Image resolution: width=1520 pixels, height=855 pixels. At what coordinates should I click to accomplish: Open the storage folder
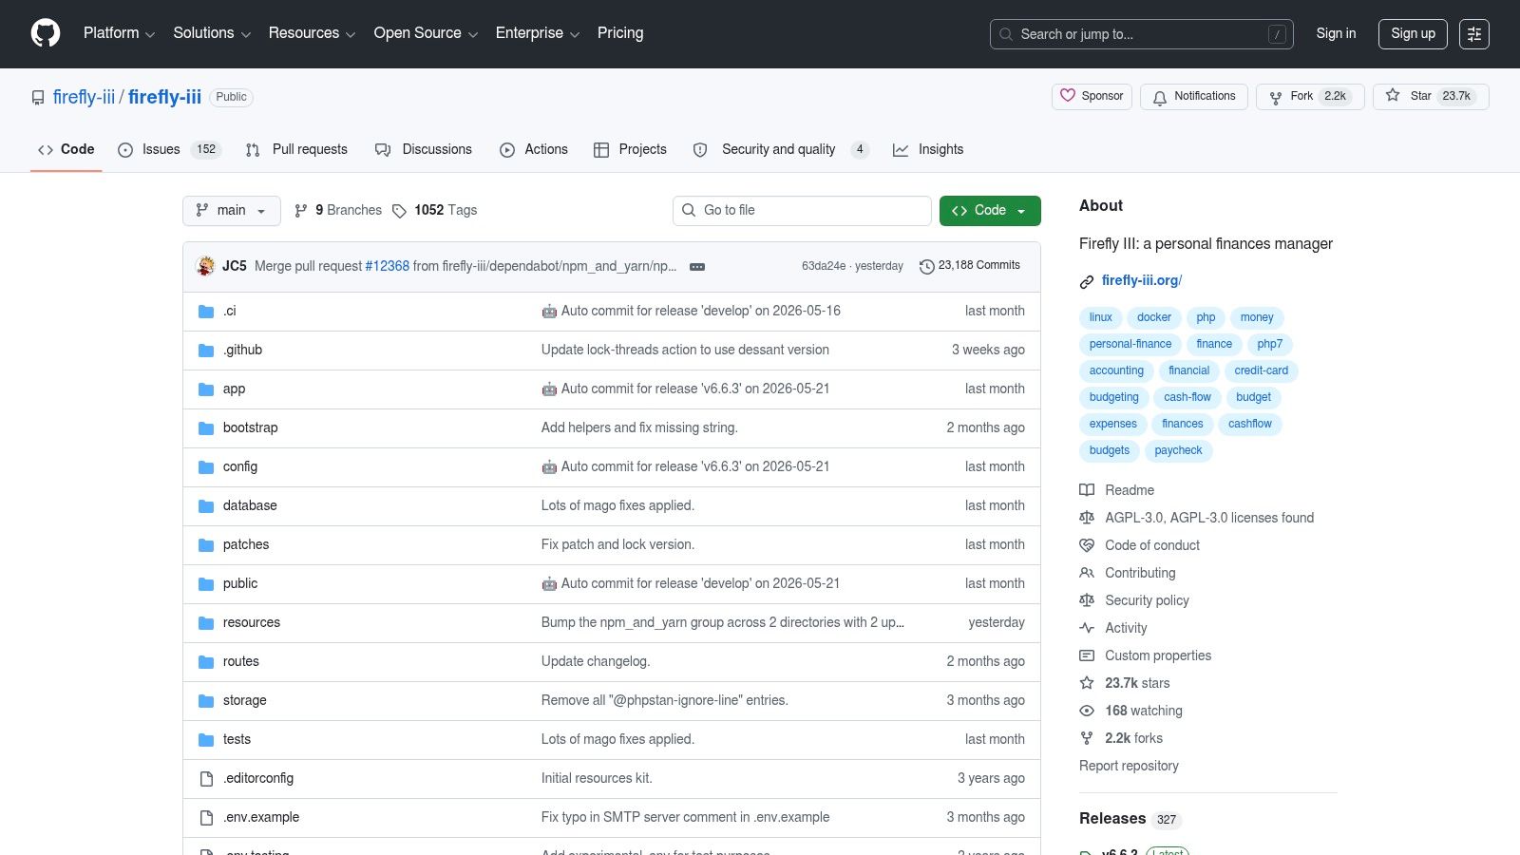245,701
